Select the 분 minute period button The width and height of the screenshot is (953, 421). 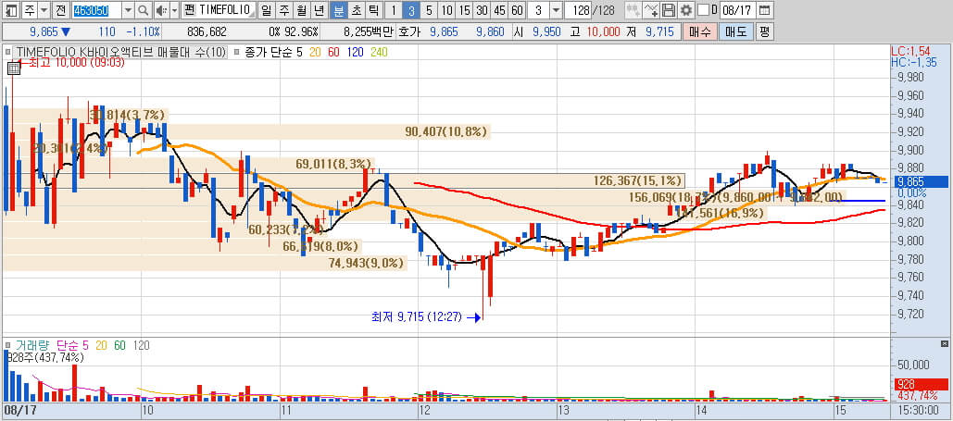tap(338, 10)
